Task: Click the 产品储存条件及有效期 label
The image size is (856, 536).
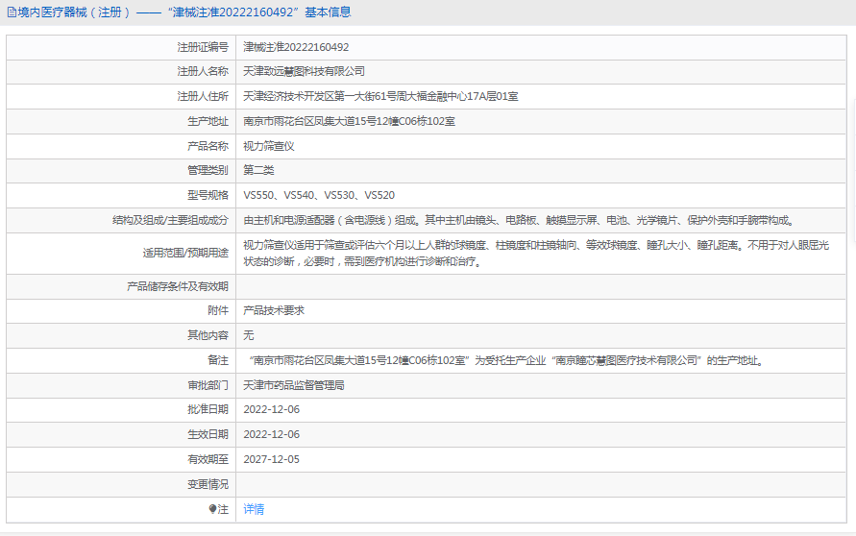Action: 178,286
